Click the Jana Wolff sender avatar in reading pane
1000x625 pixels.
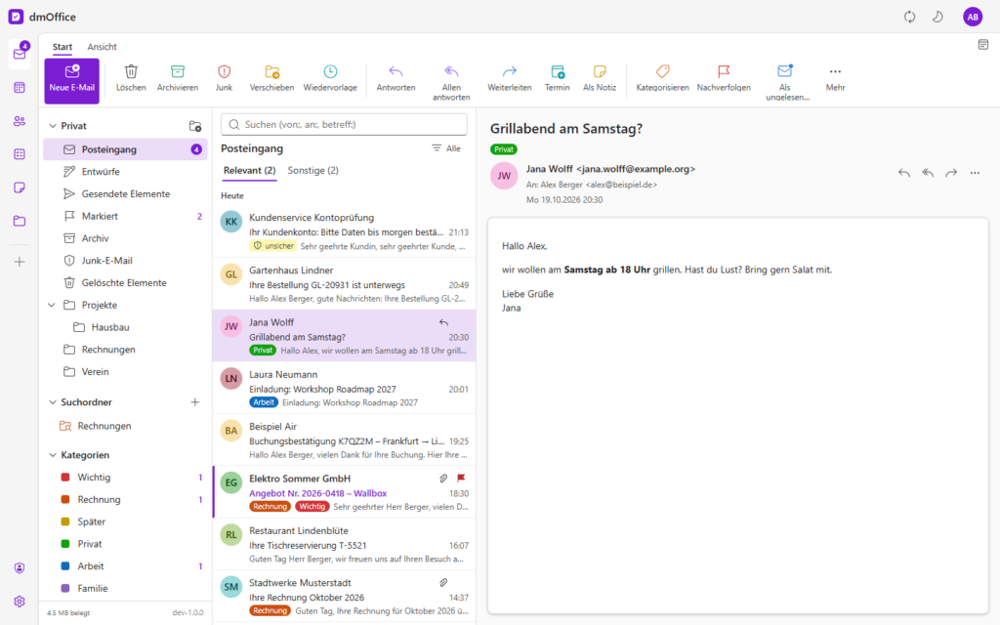point(504,176)
